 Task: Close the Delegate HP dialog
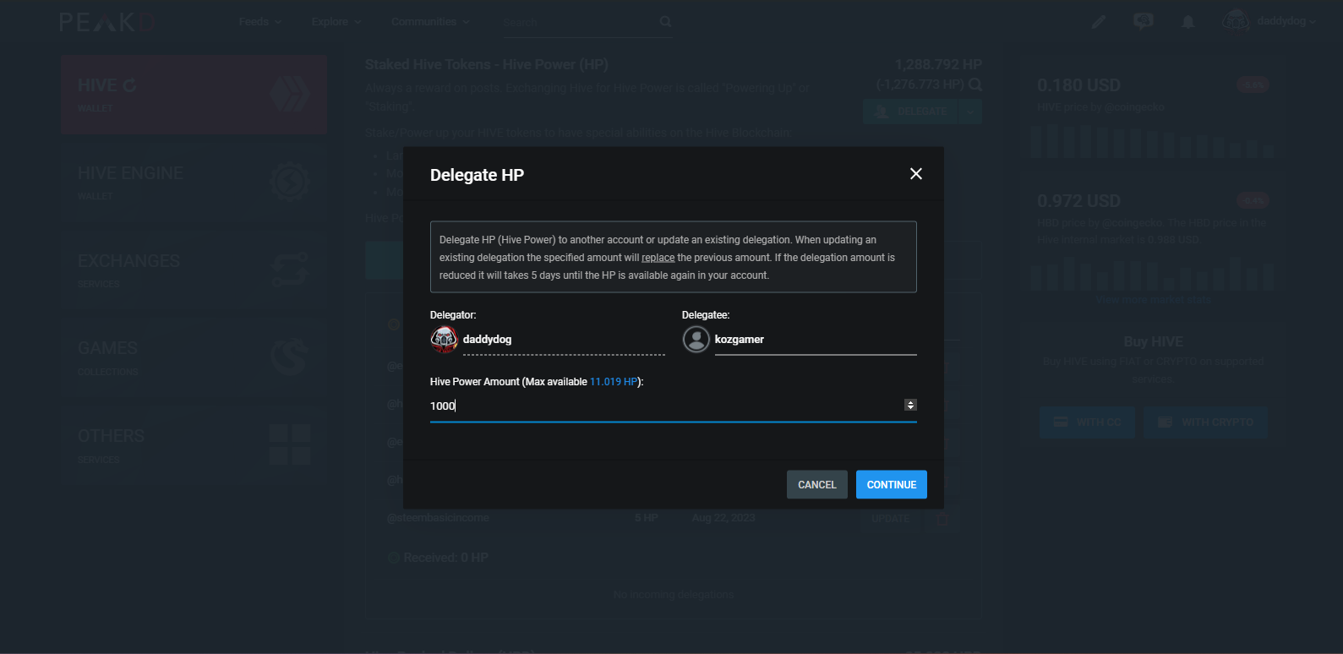pyautogui.click(x=915, y=174)
